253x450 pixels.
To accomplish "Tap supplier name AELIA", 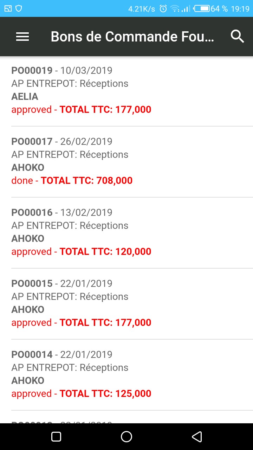I will 25,97.
